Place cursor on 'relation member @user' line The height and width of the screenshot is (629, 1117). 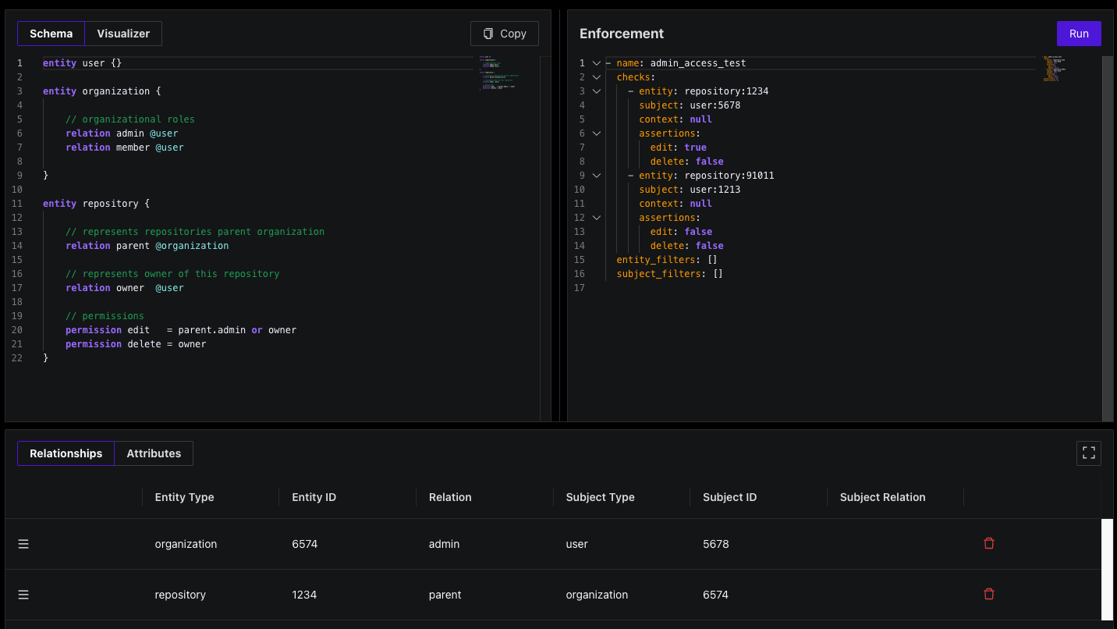coord(125,147)
